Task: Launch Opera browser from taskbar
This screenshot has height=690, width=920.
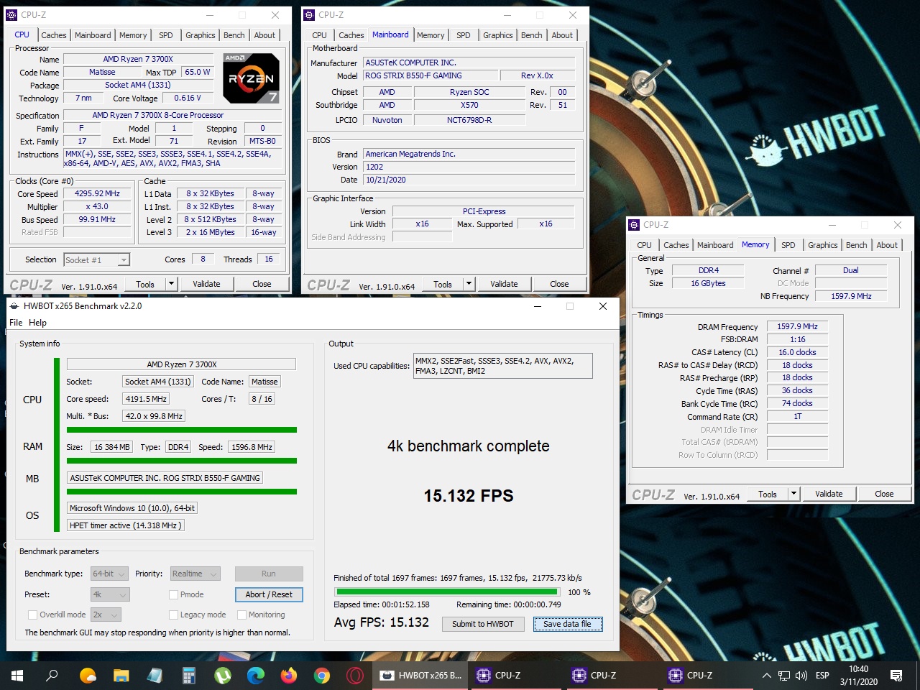Action: pyautogui.click(x=355, y=676)
